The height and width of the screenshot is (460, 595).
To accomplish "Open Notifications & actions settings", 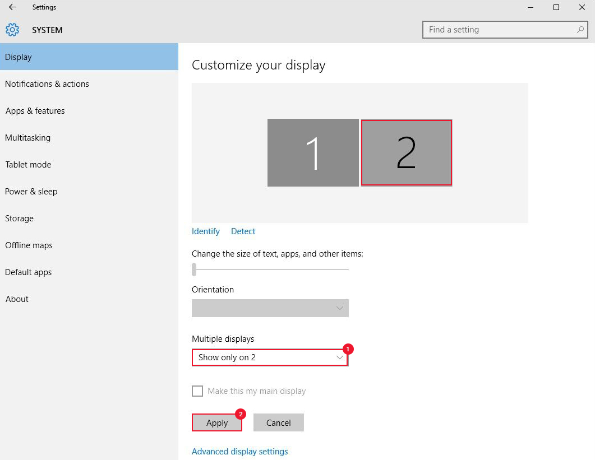I will (89, 84).
